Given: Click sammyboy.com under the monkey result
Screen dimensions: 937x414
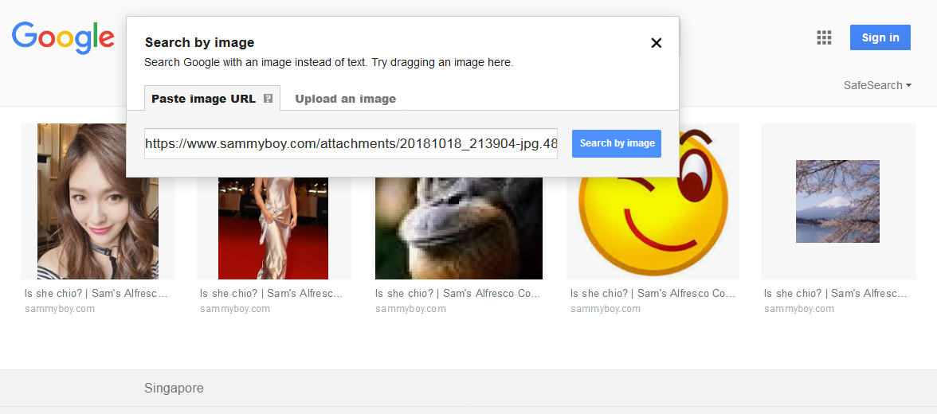Looking at the screenshot, I should pyautogui.click(x=410, y=309).
